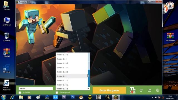
Task: Open the Scratch cat taskbar icon
Action: [81, 97]
